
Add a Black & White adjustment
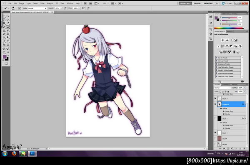click(x=231, y=46)
